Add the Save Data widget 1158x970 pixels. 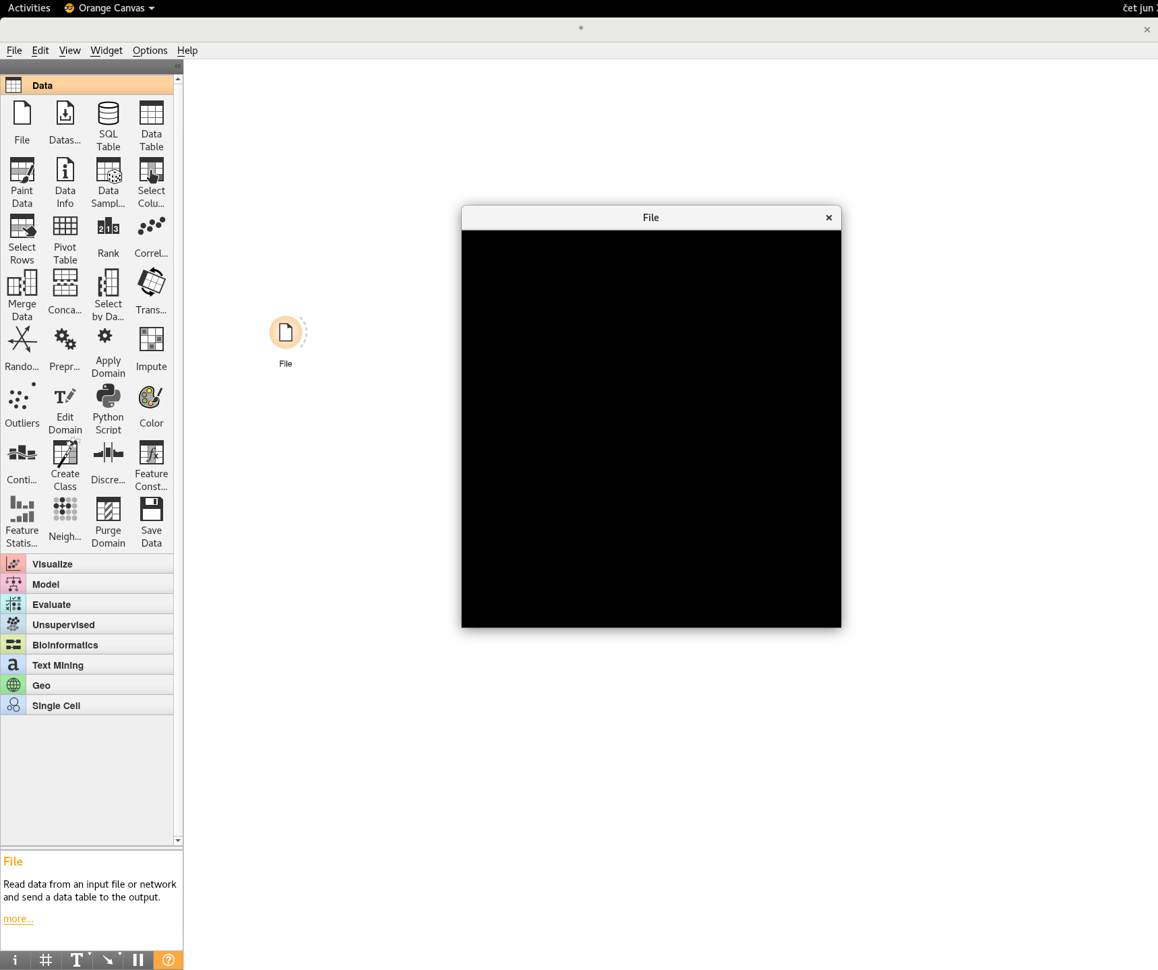point(152,522)
